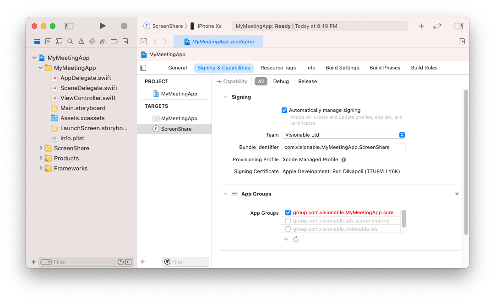The height and width of the screenshot is (302, 495).
Task: Collapse the MyMeetingApp project root
Action: tap(34, 58)
